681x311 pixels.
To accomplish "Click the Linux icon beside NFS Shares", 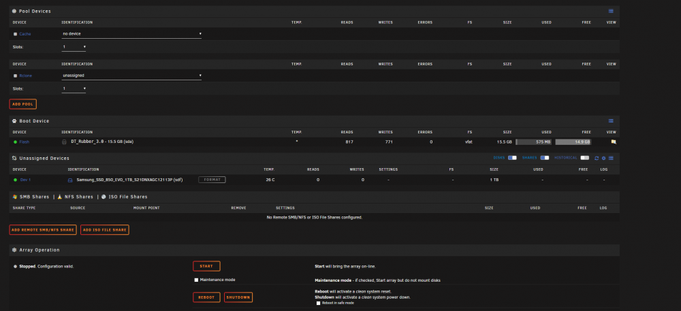I will tap(60, 197).
